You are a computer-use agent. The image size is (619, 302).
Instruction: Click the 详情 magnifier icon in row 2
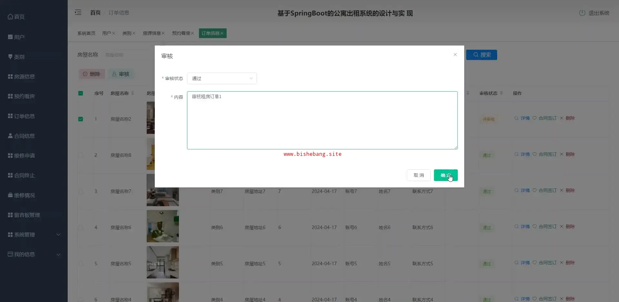coord(516,154)
